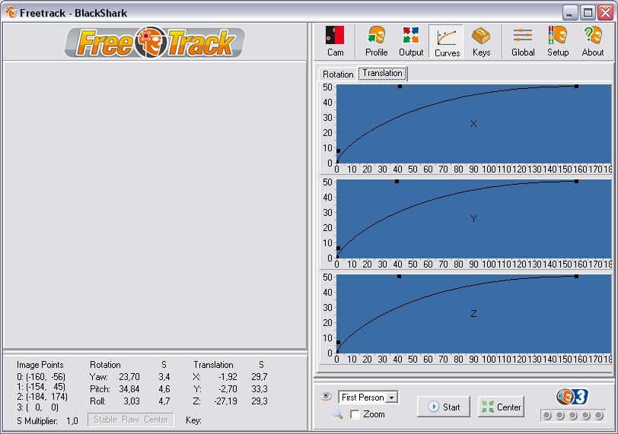Click Y curve control point at 160
Image resolution: width=618 pixels, height=434 pixels.
pos(576,182)
